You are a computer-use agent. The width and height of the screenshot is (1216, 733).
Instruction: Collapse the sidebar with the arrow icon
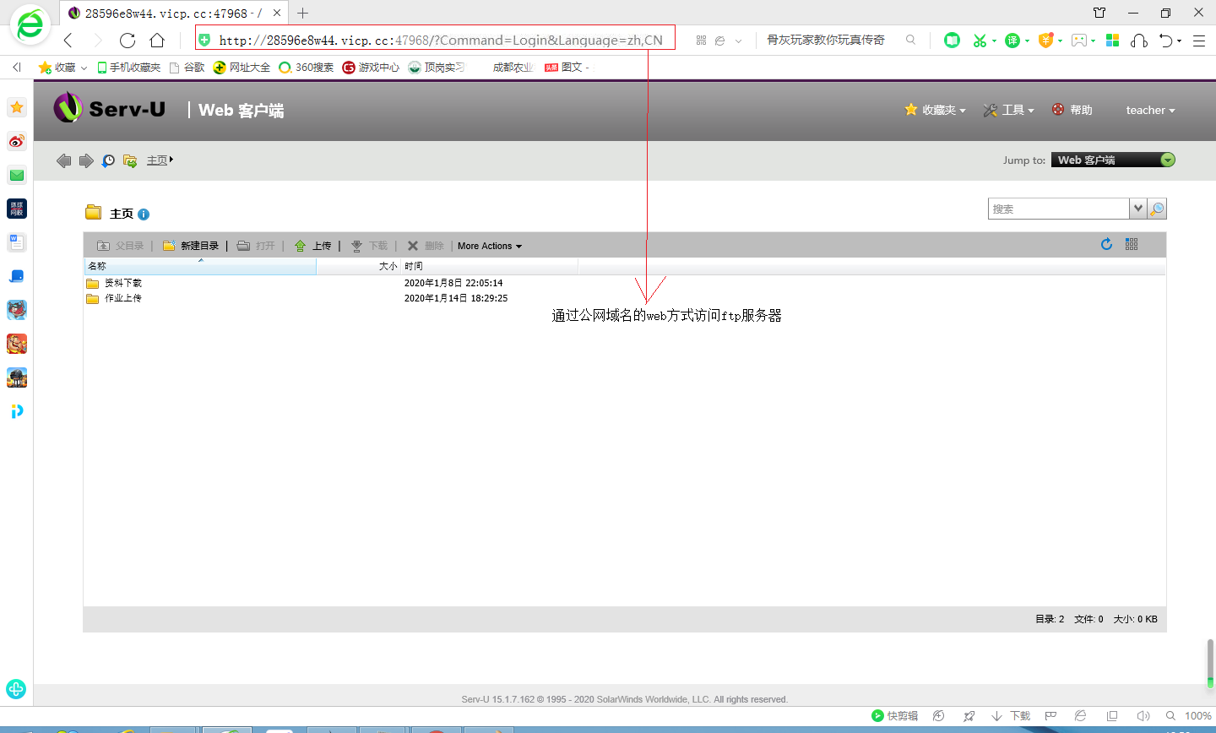pyautogui.click(x=16, y=67)
